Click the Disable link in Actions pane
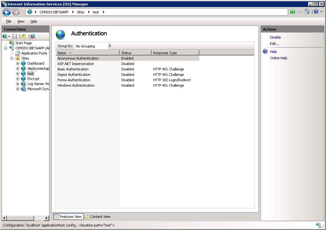Screen dimensions: 326x230 (275, 37)
